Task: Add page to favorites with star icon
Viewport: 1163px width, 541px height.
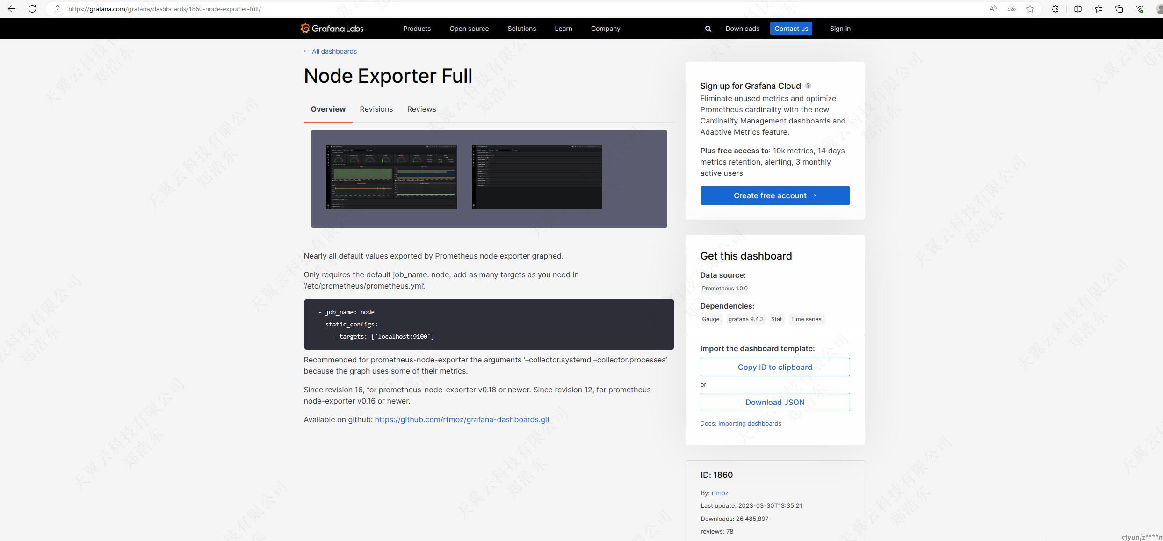Action: coord(1030,9)
